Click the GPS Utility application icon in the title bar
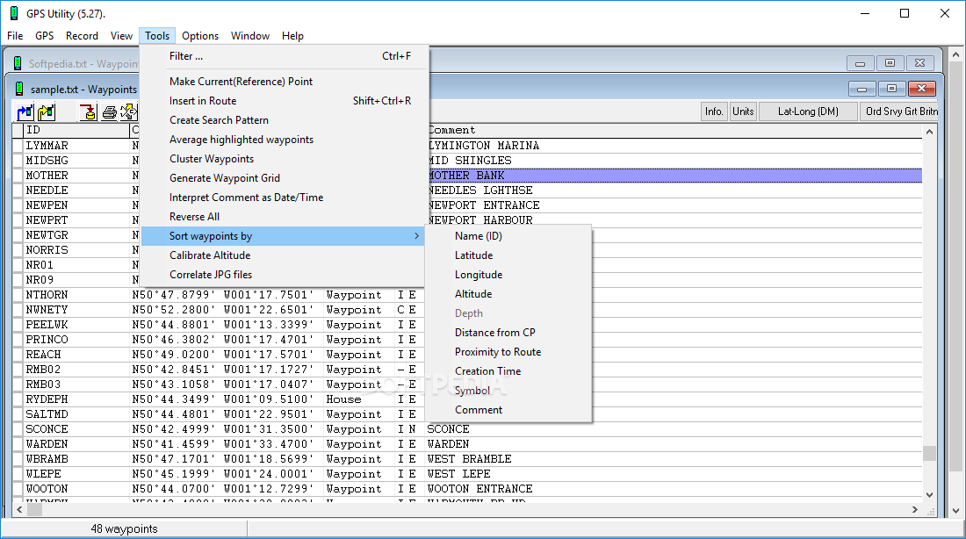The image size is (966, 539). click(x=13, y=13)
